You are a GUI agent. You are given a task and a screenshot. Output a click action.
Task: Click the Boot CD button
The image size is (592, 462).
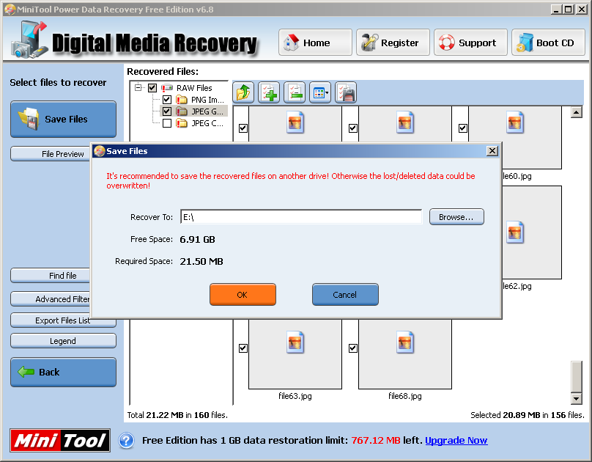pos(548,43)
